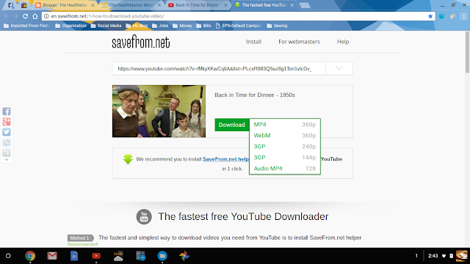Image resolution: width=470 pixels, height=264 pixels.
Task: Bookmark the page with the star icon
Action: (430, 16)
